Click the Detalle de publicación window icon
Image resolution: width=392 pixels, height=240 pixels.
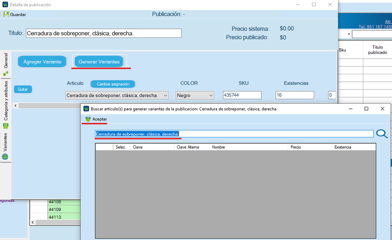point(5,5)
